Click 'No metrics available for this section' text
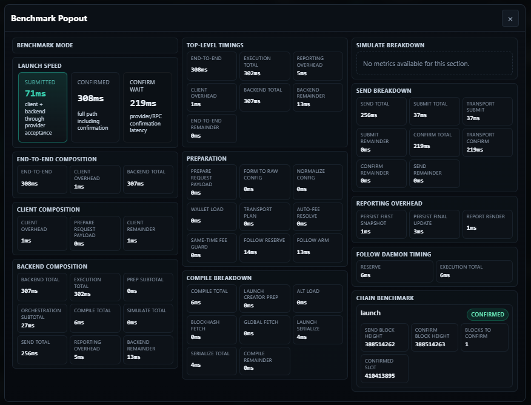Image resolution: width=531 pixels, height=405 pixels. coord(416,64)
